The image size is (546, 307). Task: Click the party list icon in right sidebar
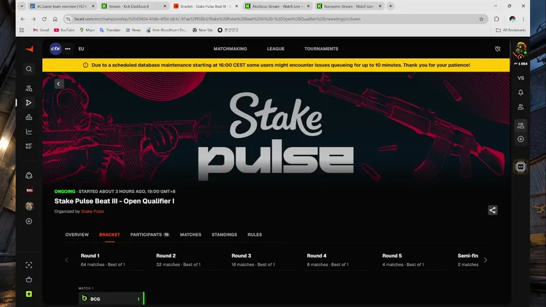(520, 125)
